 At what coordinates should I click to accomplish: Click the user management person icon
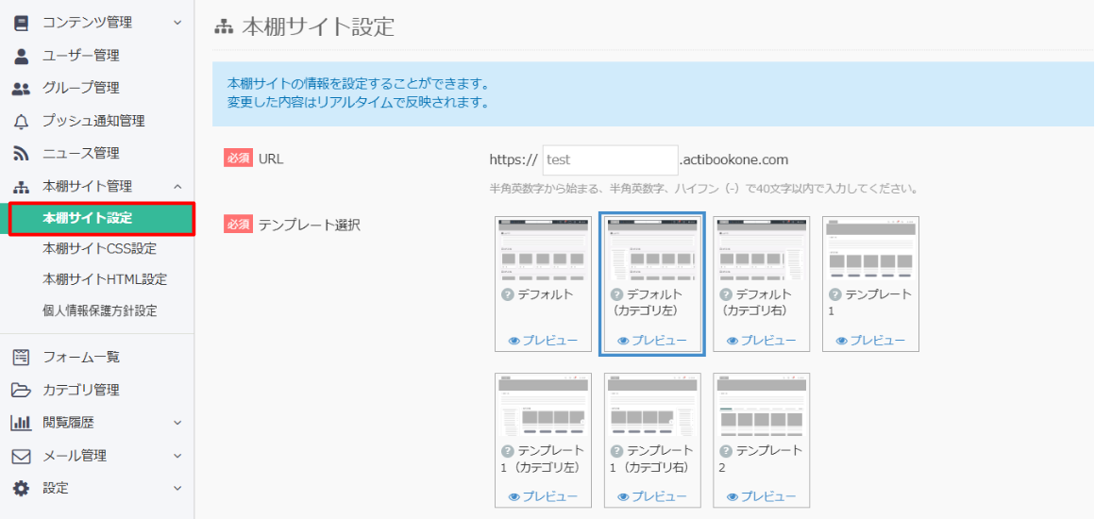tap(21, 56)
